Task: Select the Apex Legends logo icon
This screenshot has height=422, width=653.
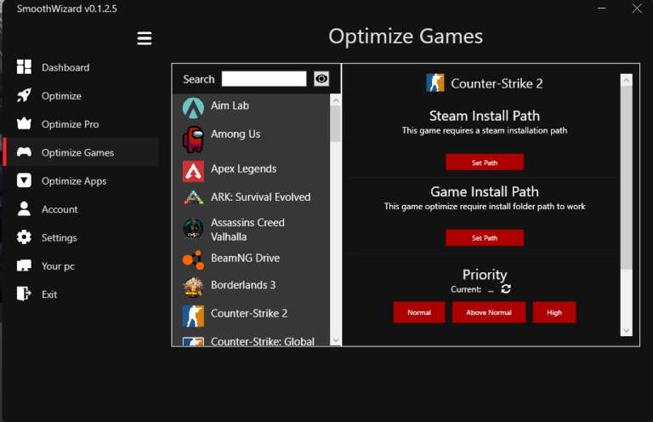Action: point(193,171)
